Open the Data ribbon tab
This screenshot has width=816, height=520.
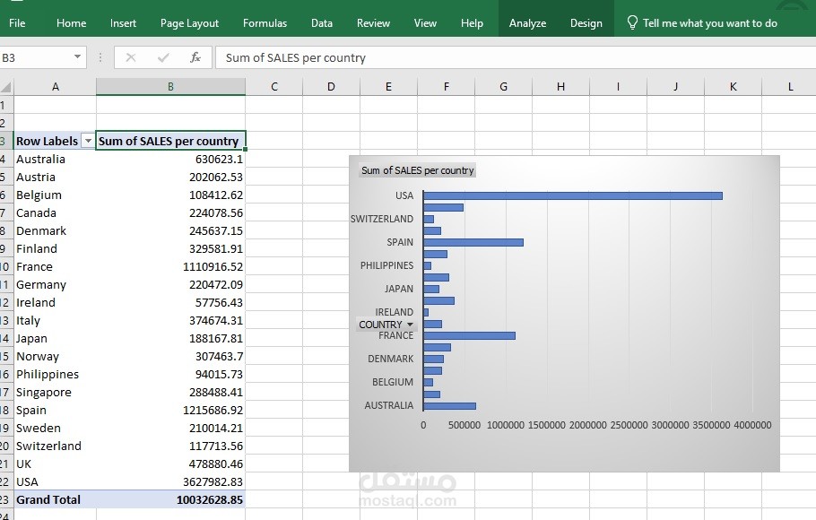pos(322,23)
